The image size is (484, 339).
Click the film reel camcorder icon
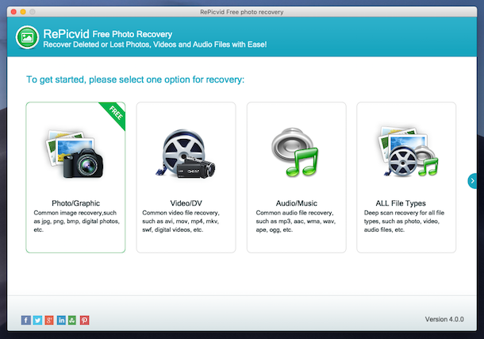(x=185, y=154)
